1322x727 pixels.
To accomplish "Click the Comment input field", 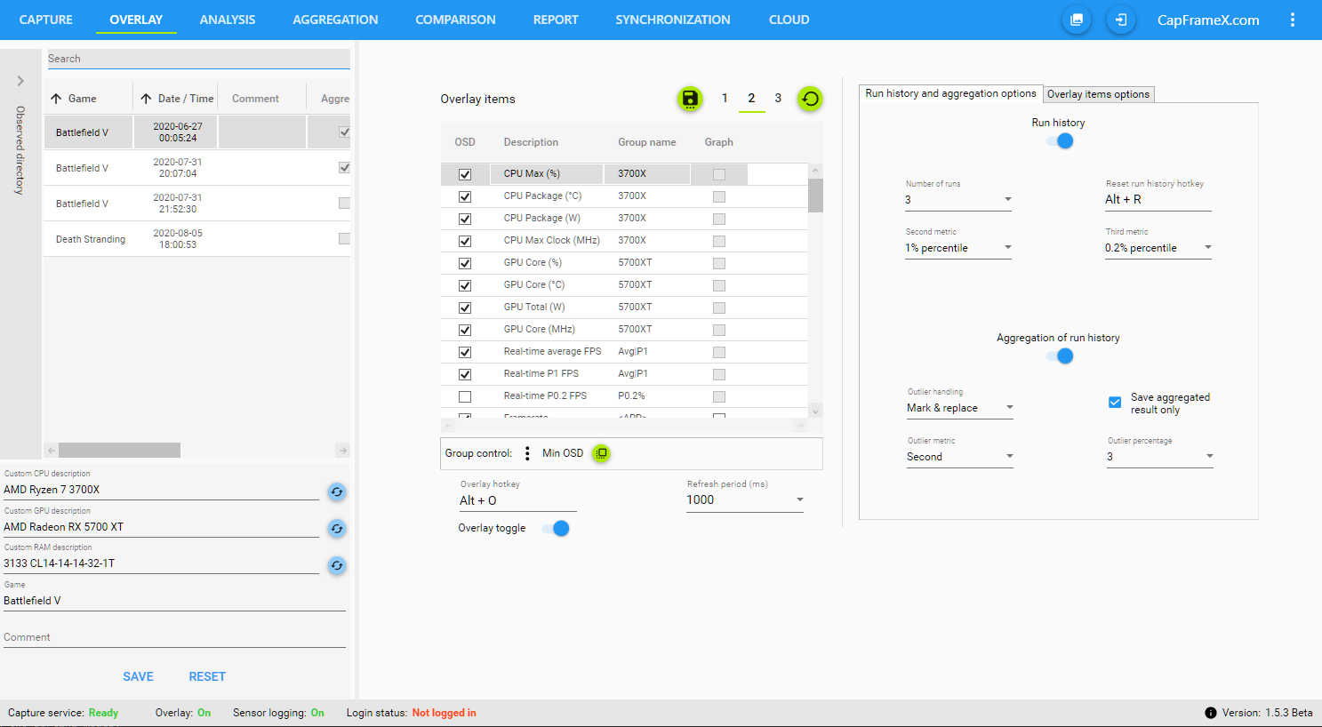I will coord(174,637).
